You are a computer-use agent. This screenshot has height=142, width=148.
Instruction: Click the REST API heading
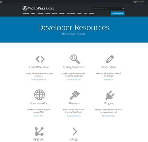click(x=39, y=139)
